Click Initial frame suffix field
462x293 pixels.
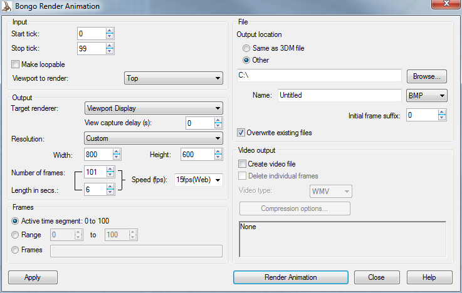[x=423, y=115]
